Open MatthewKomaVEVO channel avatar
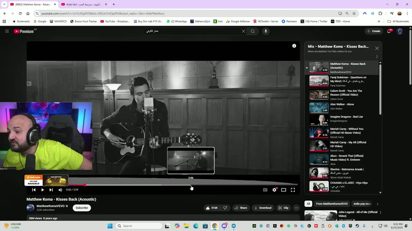 pyautogui.click(x=30, y=208)
